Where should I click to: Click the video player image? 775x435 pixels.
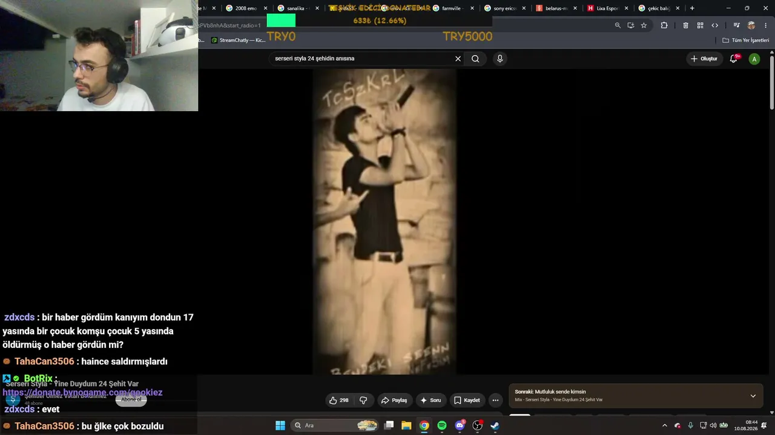(384, 222)
